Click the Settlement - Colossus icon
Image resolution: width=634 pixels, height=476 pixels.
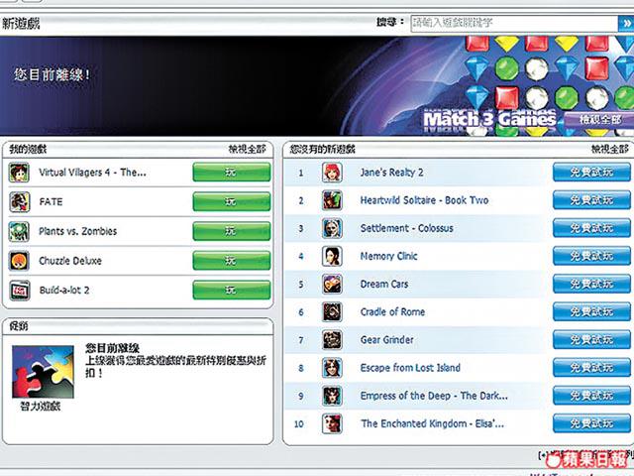[x=332, y=228]
